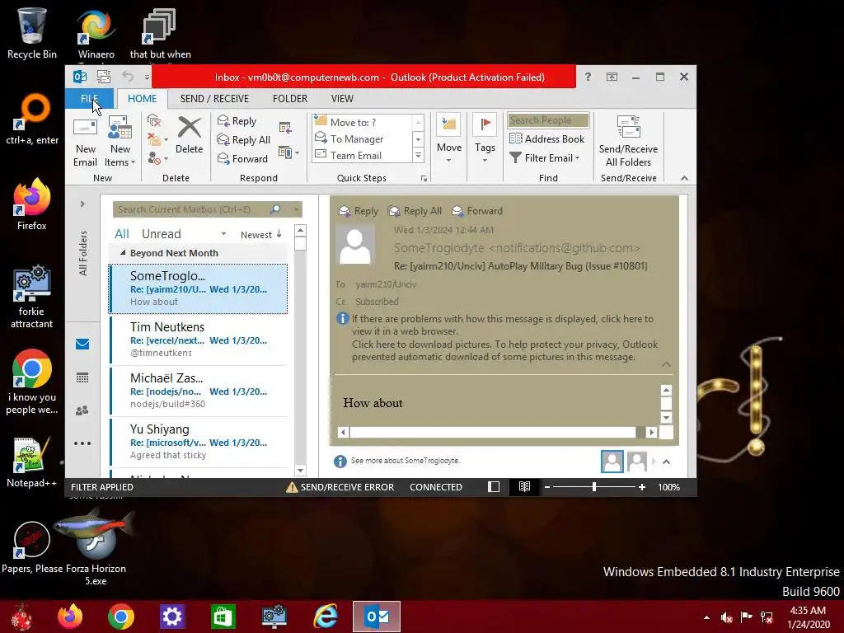Open the Junk email dropdown icon
This screenshot has width=844, height=633.
[x=157, y=158]
